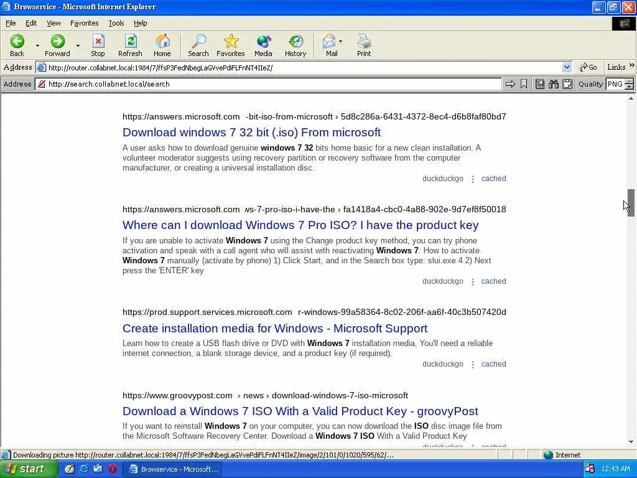
Task: Go back with the Back arrow icon
Action: pyautogui.click(x=17, y=42)
